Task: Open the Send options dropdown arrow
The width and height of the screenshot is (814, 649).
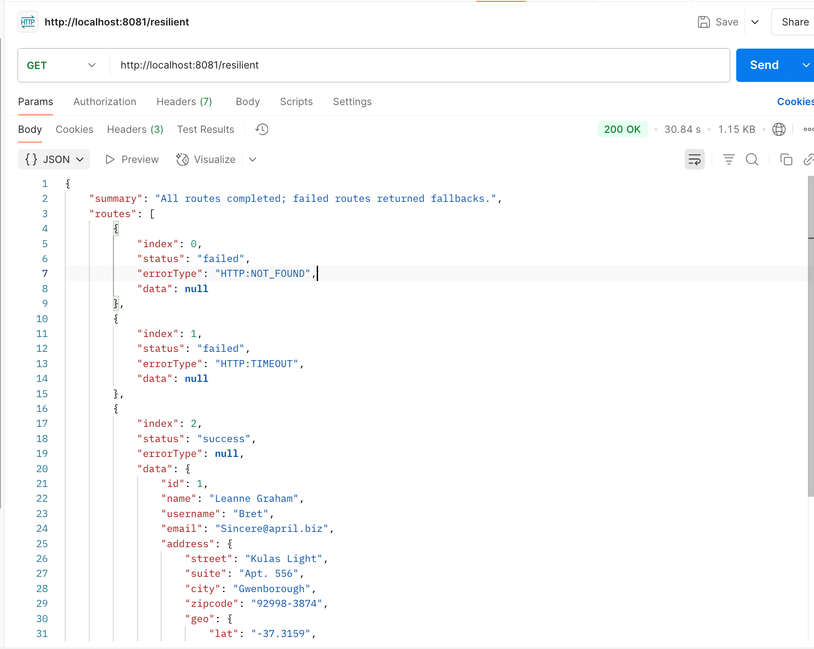Action: (x=805, y=65)
